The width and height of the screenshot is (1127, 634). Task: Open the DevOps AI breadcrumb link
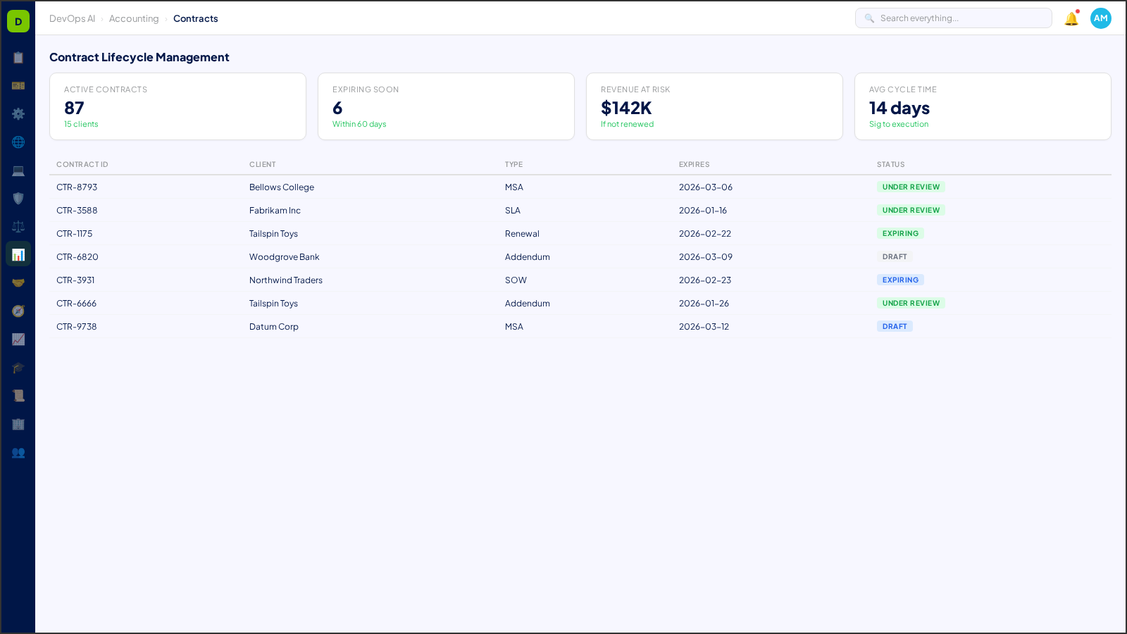point(72,18)
